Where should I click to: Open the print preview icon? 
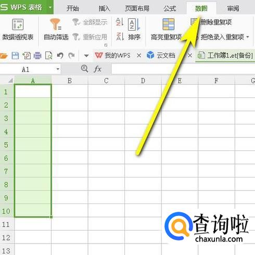click(49, 56)
